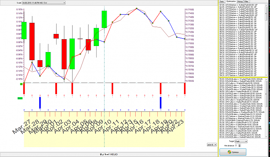Click down arrow of DOWN results list scrollbar
Viewport: 270px width, 157px height.
click(x=267, y=137)
